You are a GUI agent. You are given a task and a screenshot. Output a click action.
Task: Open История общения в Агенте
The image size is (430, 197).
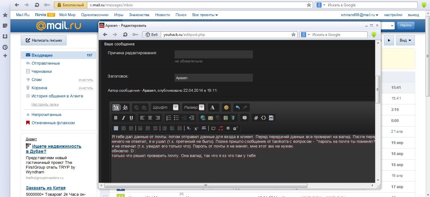(57, 96)
